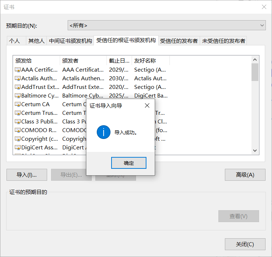Image resolution: width=272 pixels, height=257 pixels.
Task: Click the expiry date 2020/... cell
Action: click(x=119, y=87)
